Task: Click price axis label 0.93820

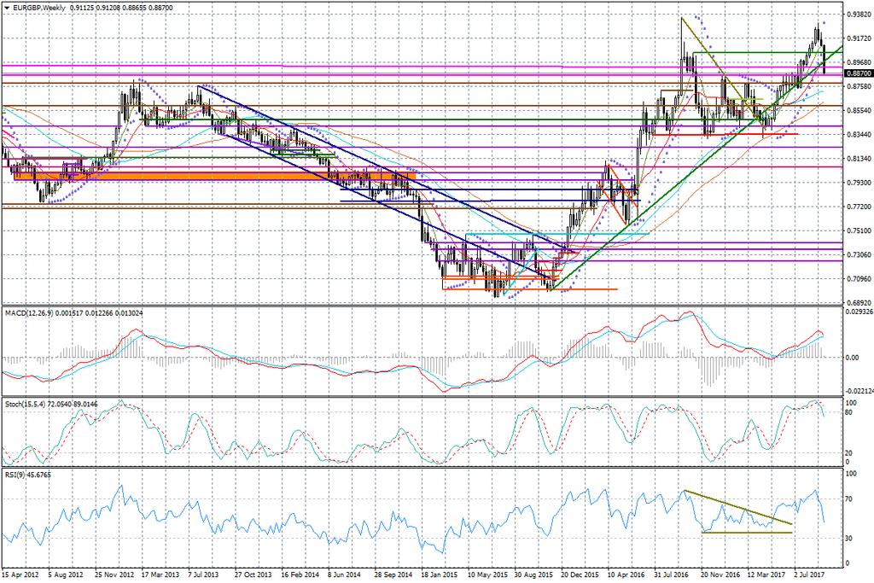Action: 859,15
